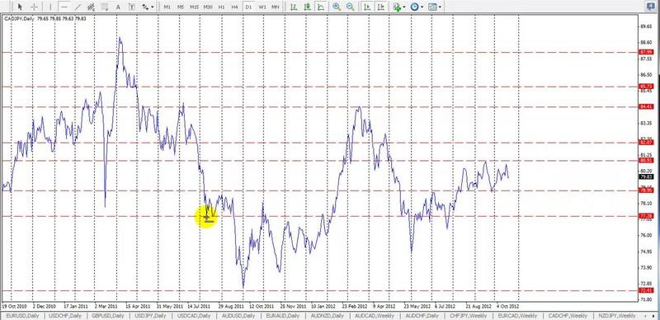The width and height of the screenshot is (660, 320).
Task: Open the periods clock menu
Action: pos(415,7)
